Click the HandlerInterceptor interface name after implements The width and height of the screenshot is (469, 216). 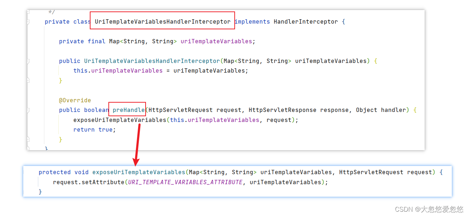pyautogui.click(x=306, y=22)
